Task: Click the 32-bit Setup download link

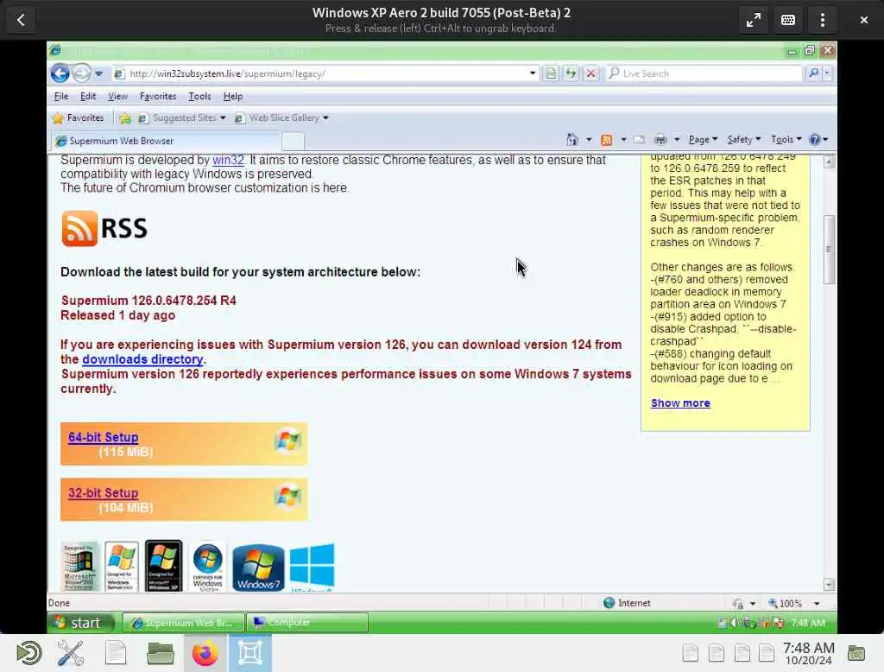Action: click(x=104, y=493)
